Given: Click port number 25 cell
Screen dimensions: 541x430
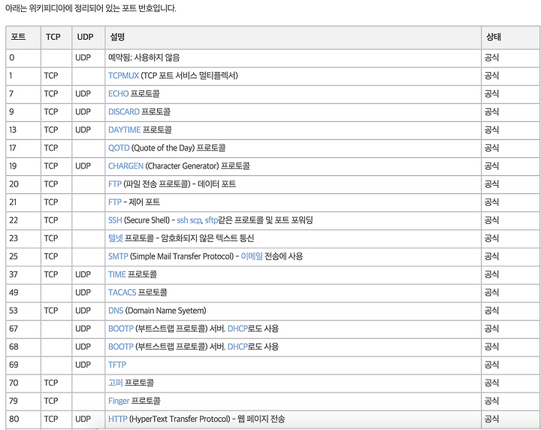Looking at the screenshot, I should [23, 256].
